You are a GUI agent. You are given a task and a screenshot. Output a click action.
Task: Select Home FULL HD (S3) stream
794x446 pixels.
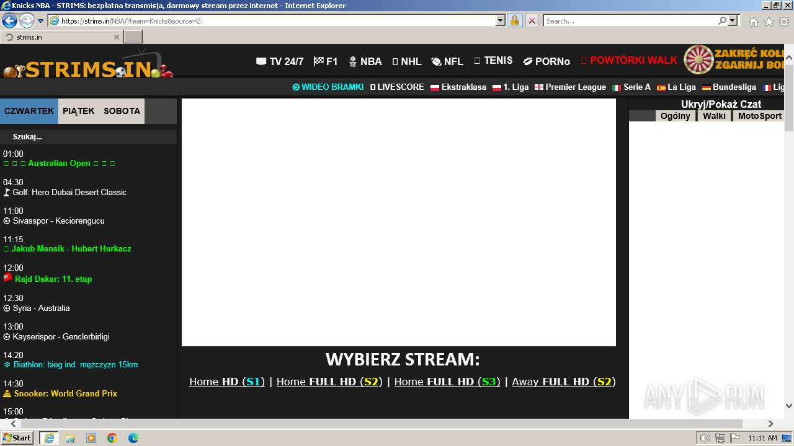pos(447,382)
